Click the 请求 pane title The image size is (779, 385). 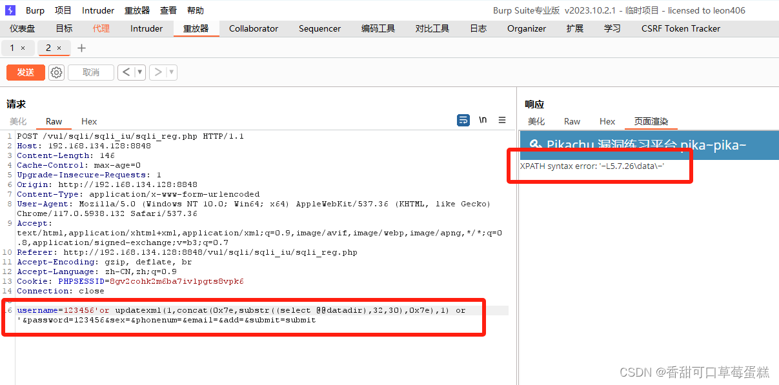pos(16,104)
